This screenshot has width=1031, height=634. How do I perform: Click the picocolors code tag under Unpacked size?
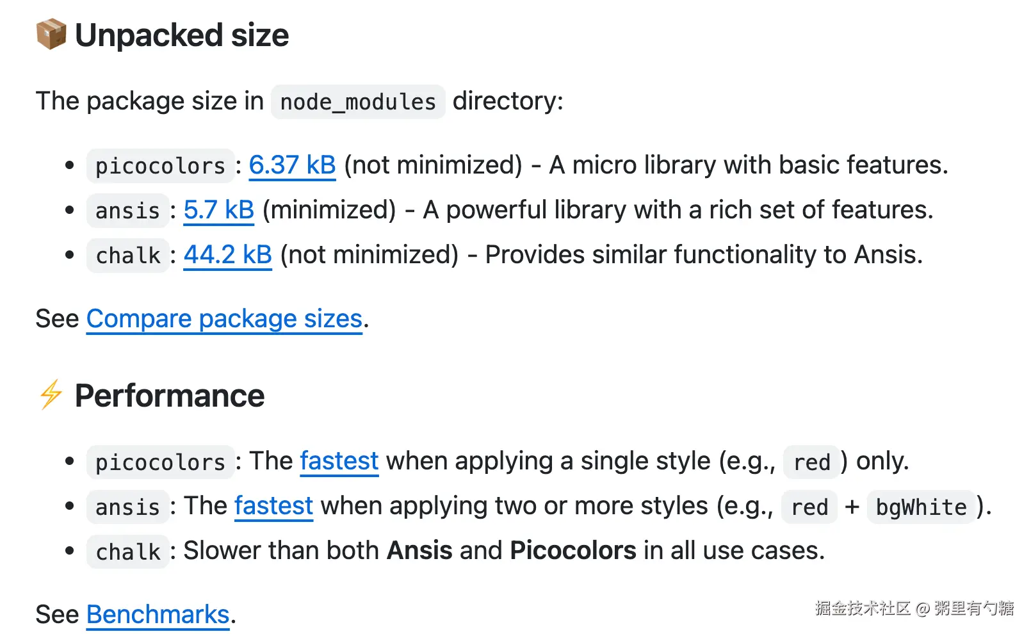pyautogui.click(x=160, y=166)
